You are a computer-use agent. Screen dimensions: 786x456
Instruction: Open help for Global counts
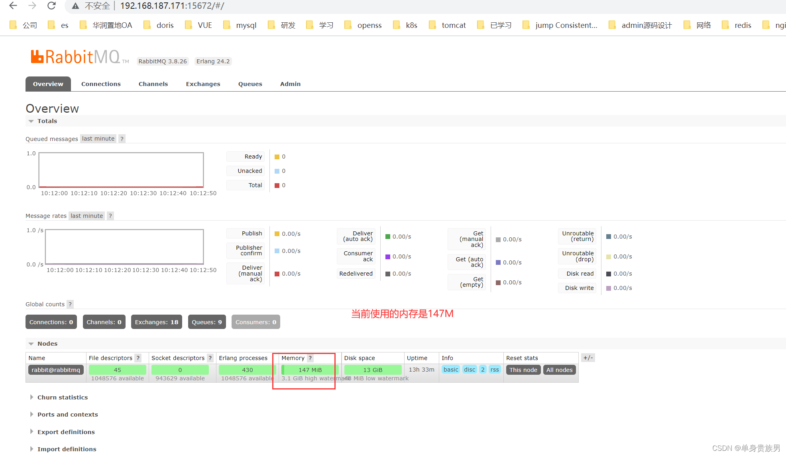tap(70, 304)
